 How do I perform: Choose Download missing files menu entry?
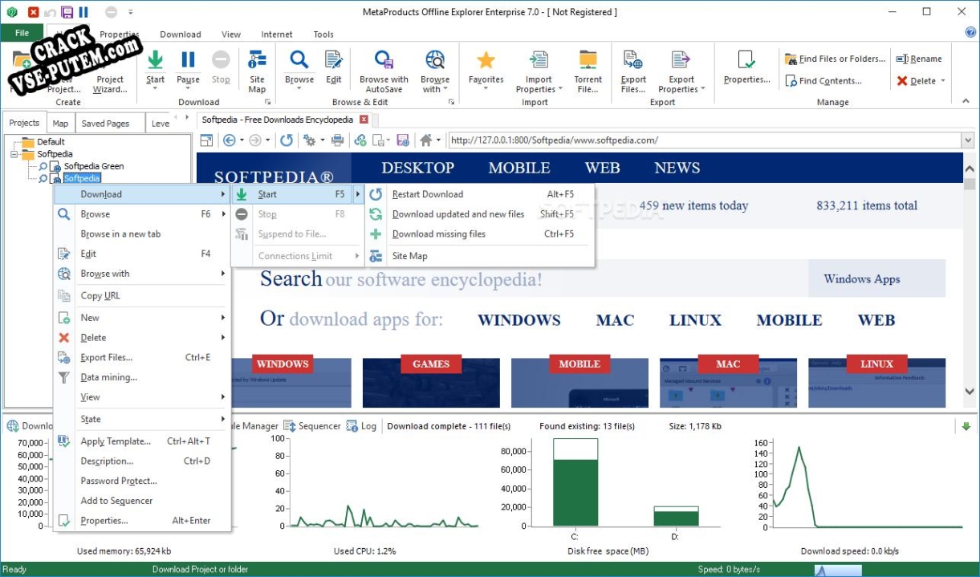(438, 234)
